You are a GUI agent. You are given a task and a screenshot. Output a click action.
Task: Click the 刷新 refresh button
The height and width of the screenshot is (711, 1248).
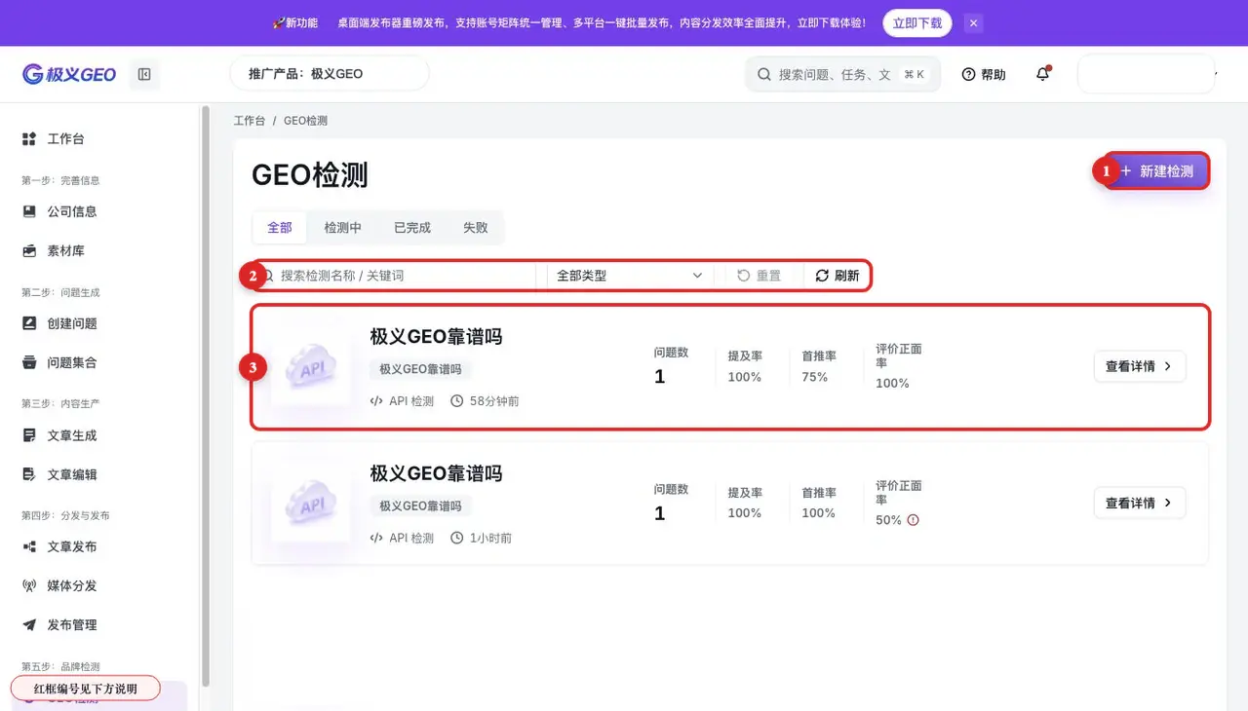838,276
